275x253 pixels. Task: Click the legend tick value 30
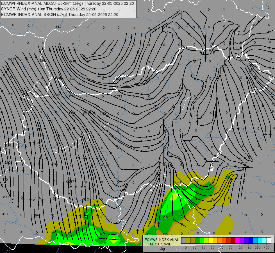point(203,248)
